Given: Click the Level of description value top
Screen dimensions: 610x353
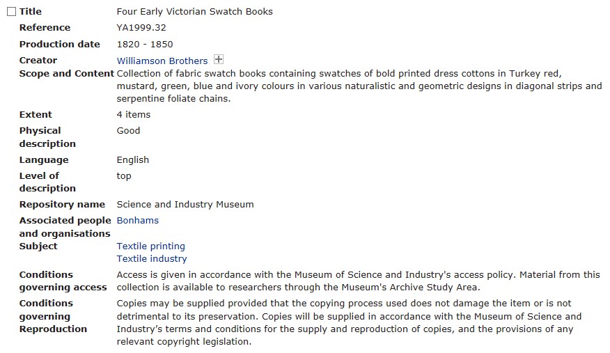Looking at the screenshot, I should (124, 176).
